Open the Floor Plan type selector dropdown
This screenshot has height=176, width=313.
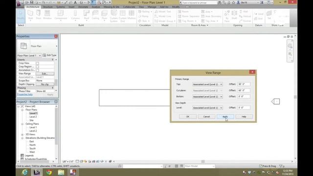coord(57,46)
